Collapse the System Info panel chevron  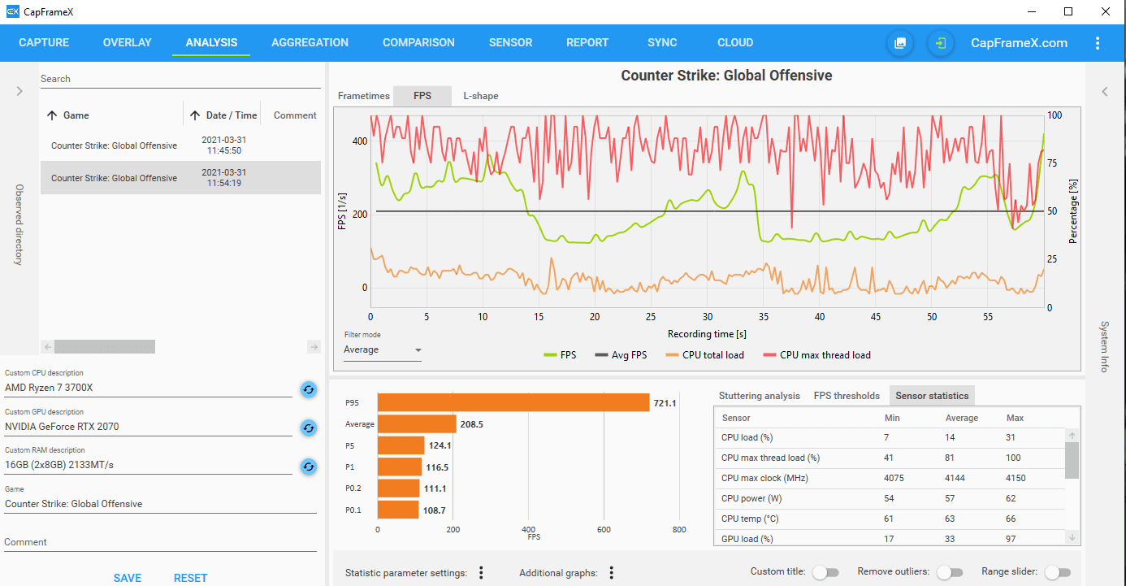(1105, 91)
